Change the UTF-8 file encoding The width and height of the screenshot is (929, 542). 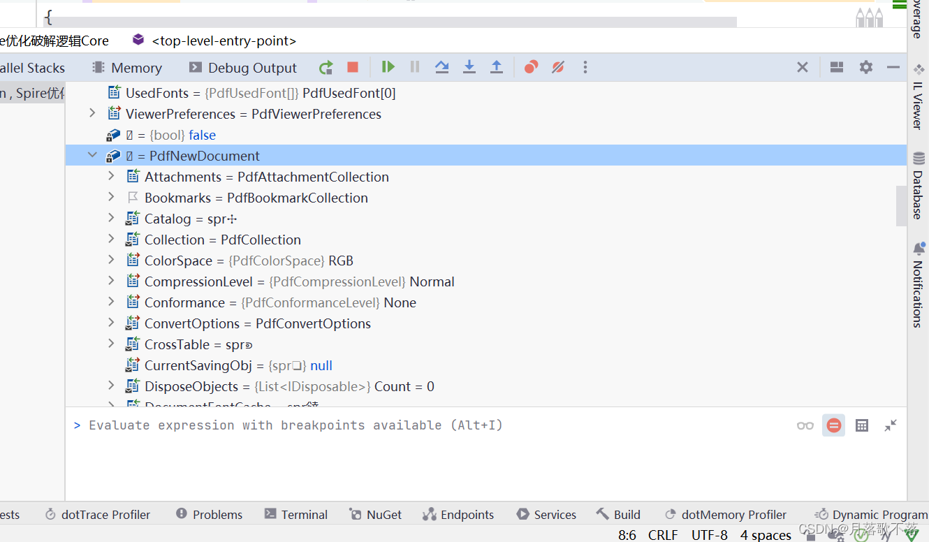(x=710, y=535)
